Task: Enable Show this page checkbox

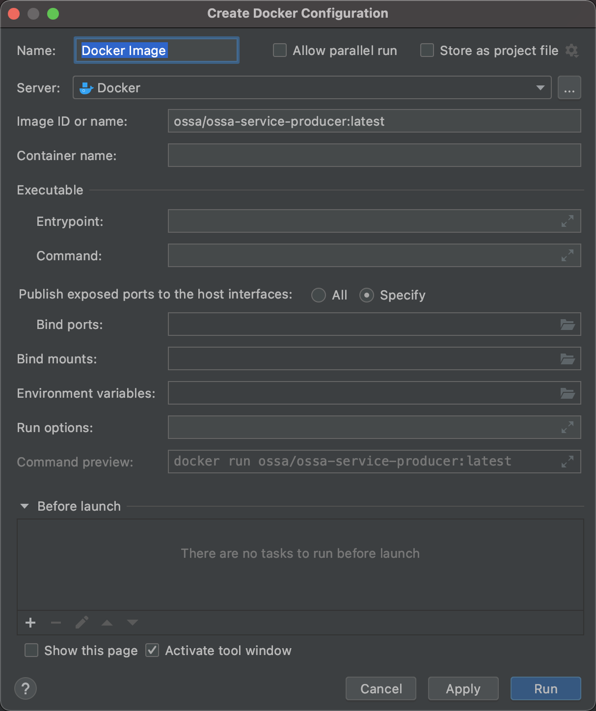Action: coord(31,651)
